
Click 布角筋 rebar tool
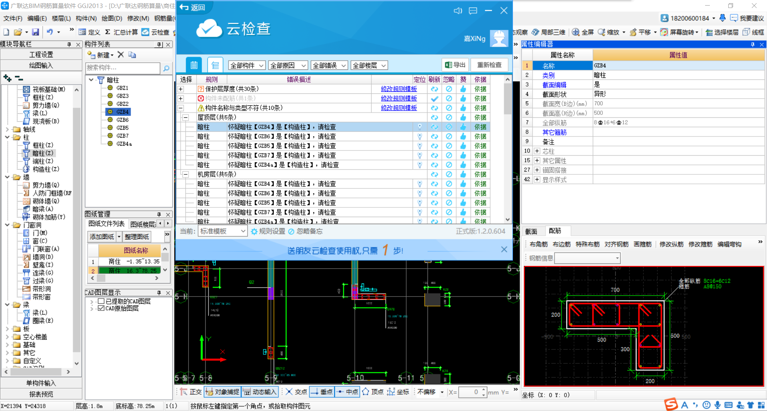(538, 244)
